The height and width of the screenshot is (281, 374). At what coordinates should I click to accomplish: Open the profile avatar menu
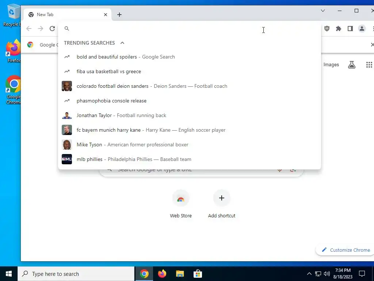pyautogui.click(x=362, y=29)
